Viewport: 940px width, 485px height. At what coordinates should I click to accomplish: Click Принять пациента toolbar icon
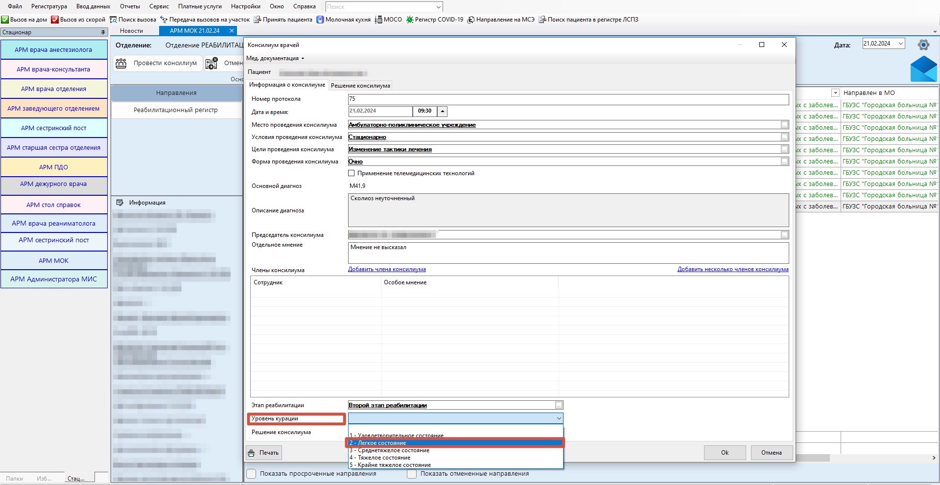click(x=258, y=20)
